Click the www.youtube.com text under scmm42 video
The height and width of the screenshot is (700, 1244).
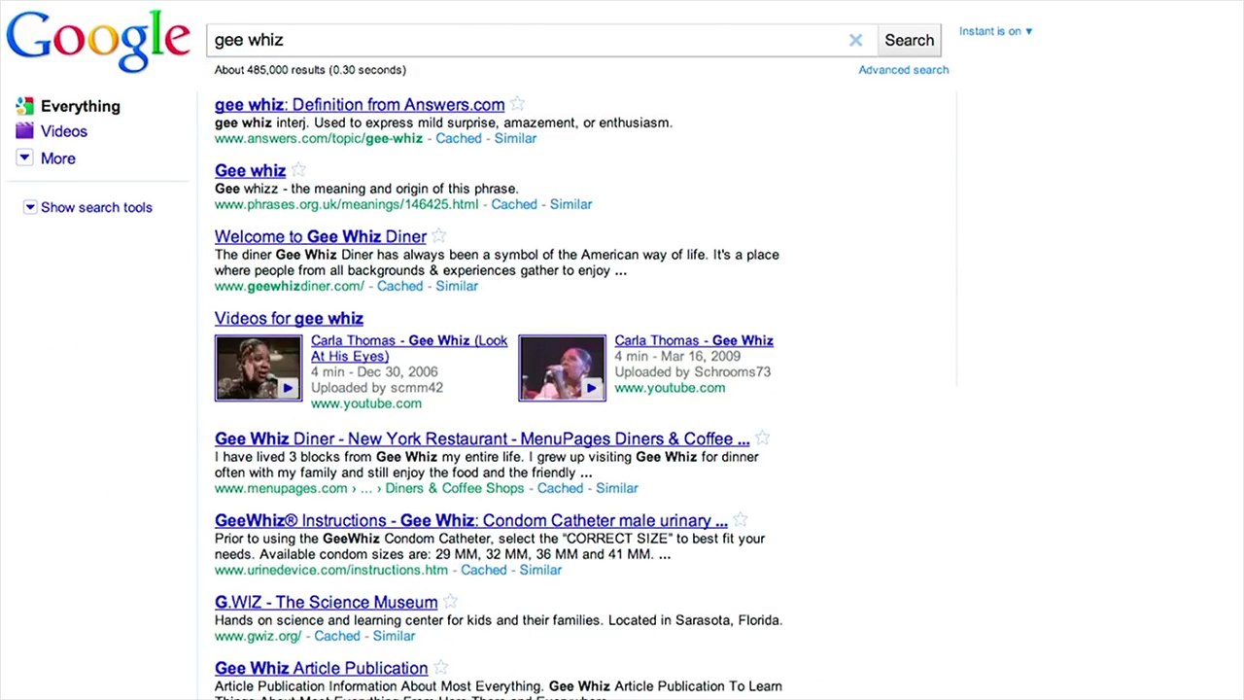tap(366, 402)
